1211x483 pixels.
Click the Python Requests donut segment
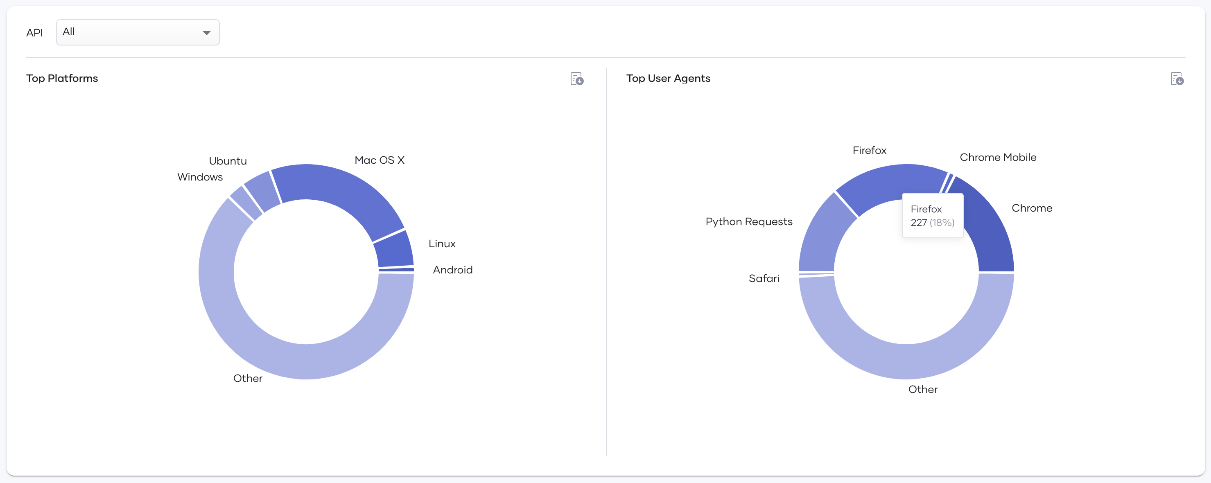824,235
